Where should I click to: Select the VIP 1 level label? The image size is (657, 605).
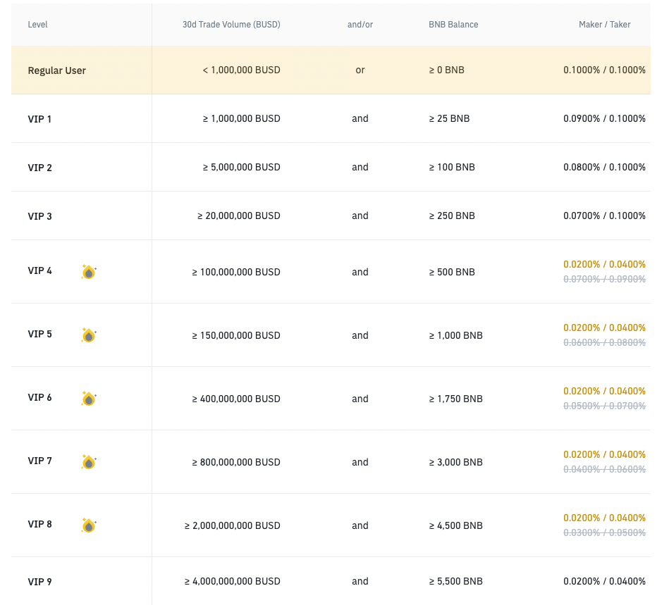tap(39, 119)
